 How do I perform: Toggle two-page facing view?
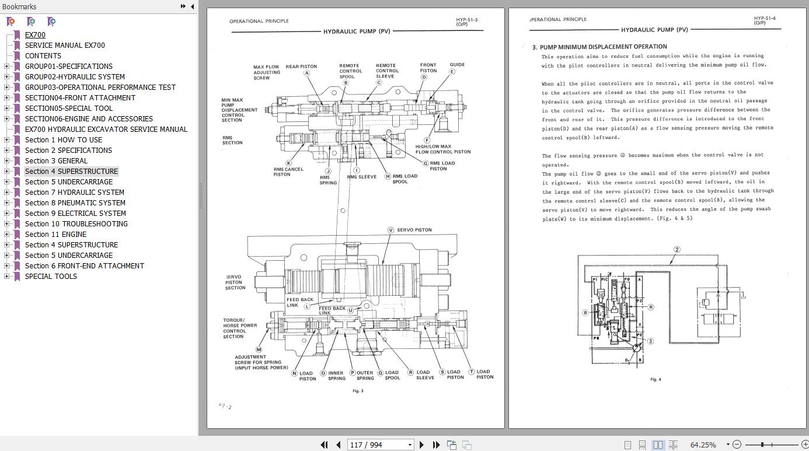click(658, 445)
